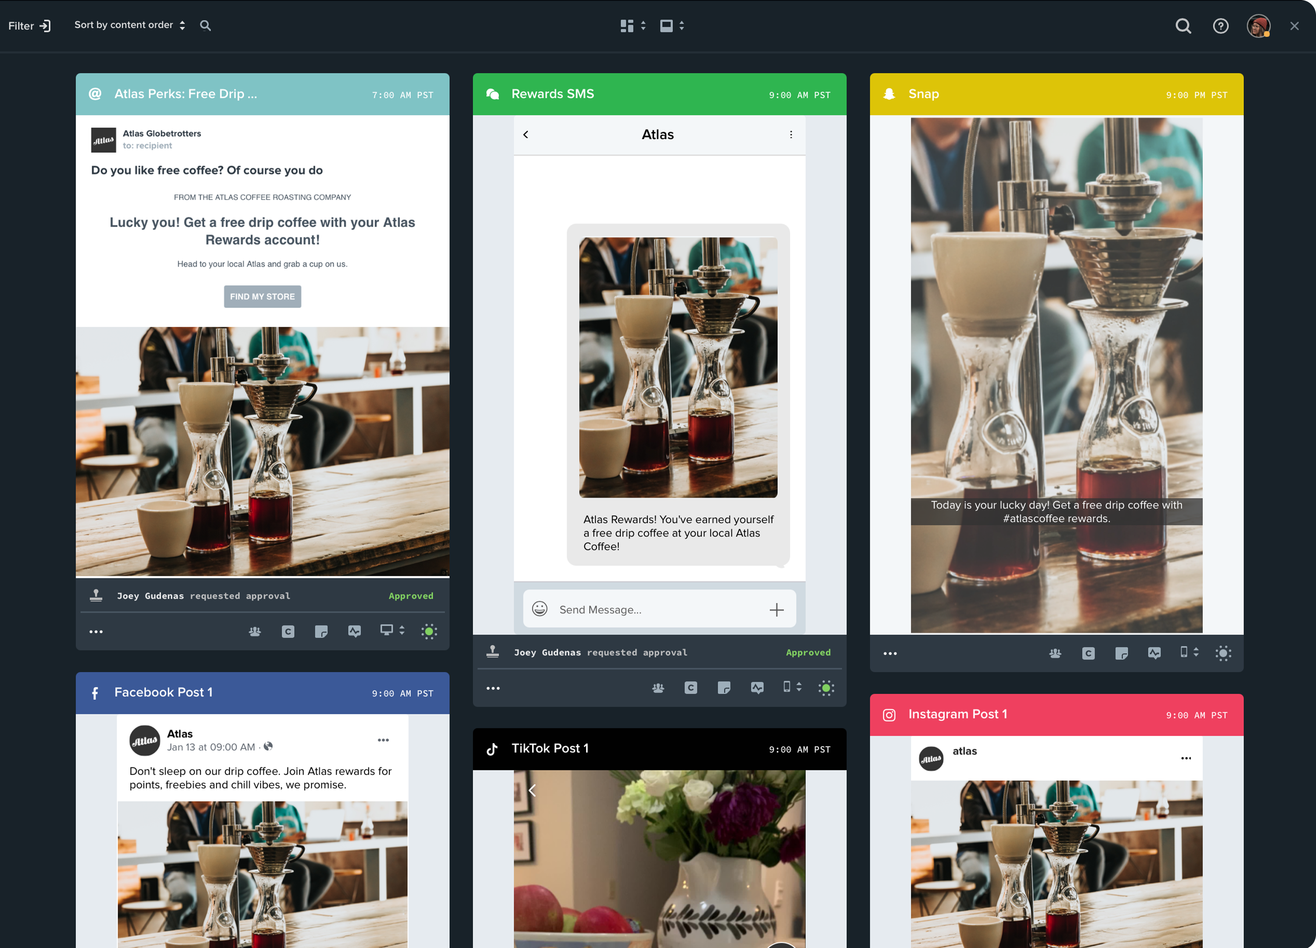Toggle green status indicator on Atlas Perks card
The width and height of the screenshot is (1316, 948).
pyautogui.click(x=429, y=631)
